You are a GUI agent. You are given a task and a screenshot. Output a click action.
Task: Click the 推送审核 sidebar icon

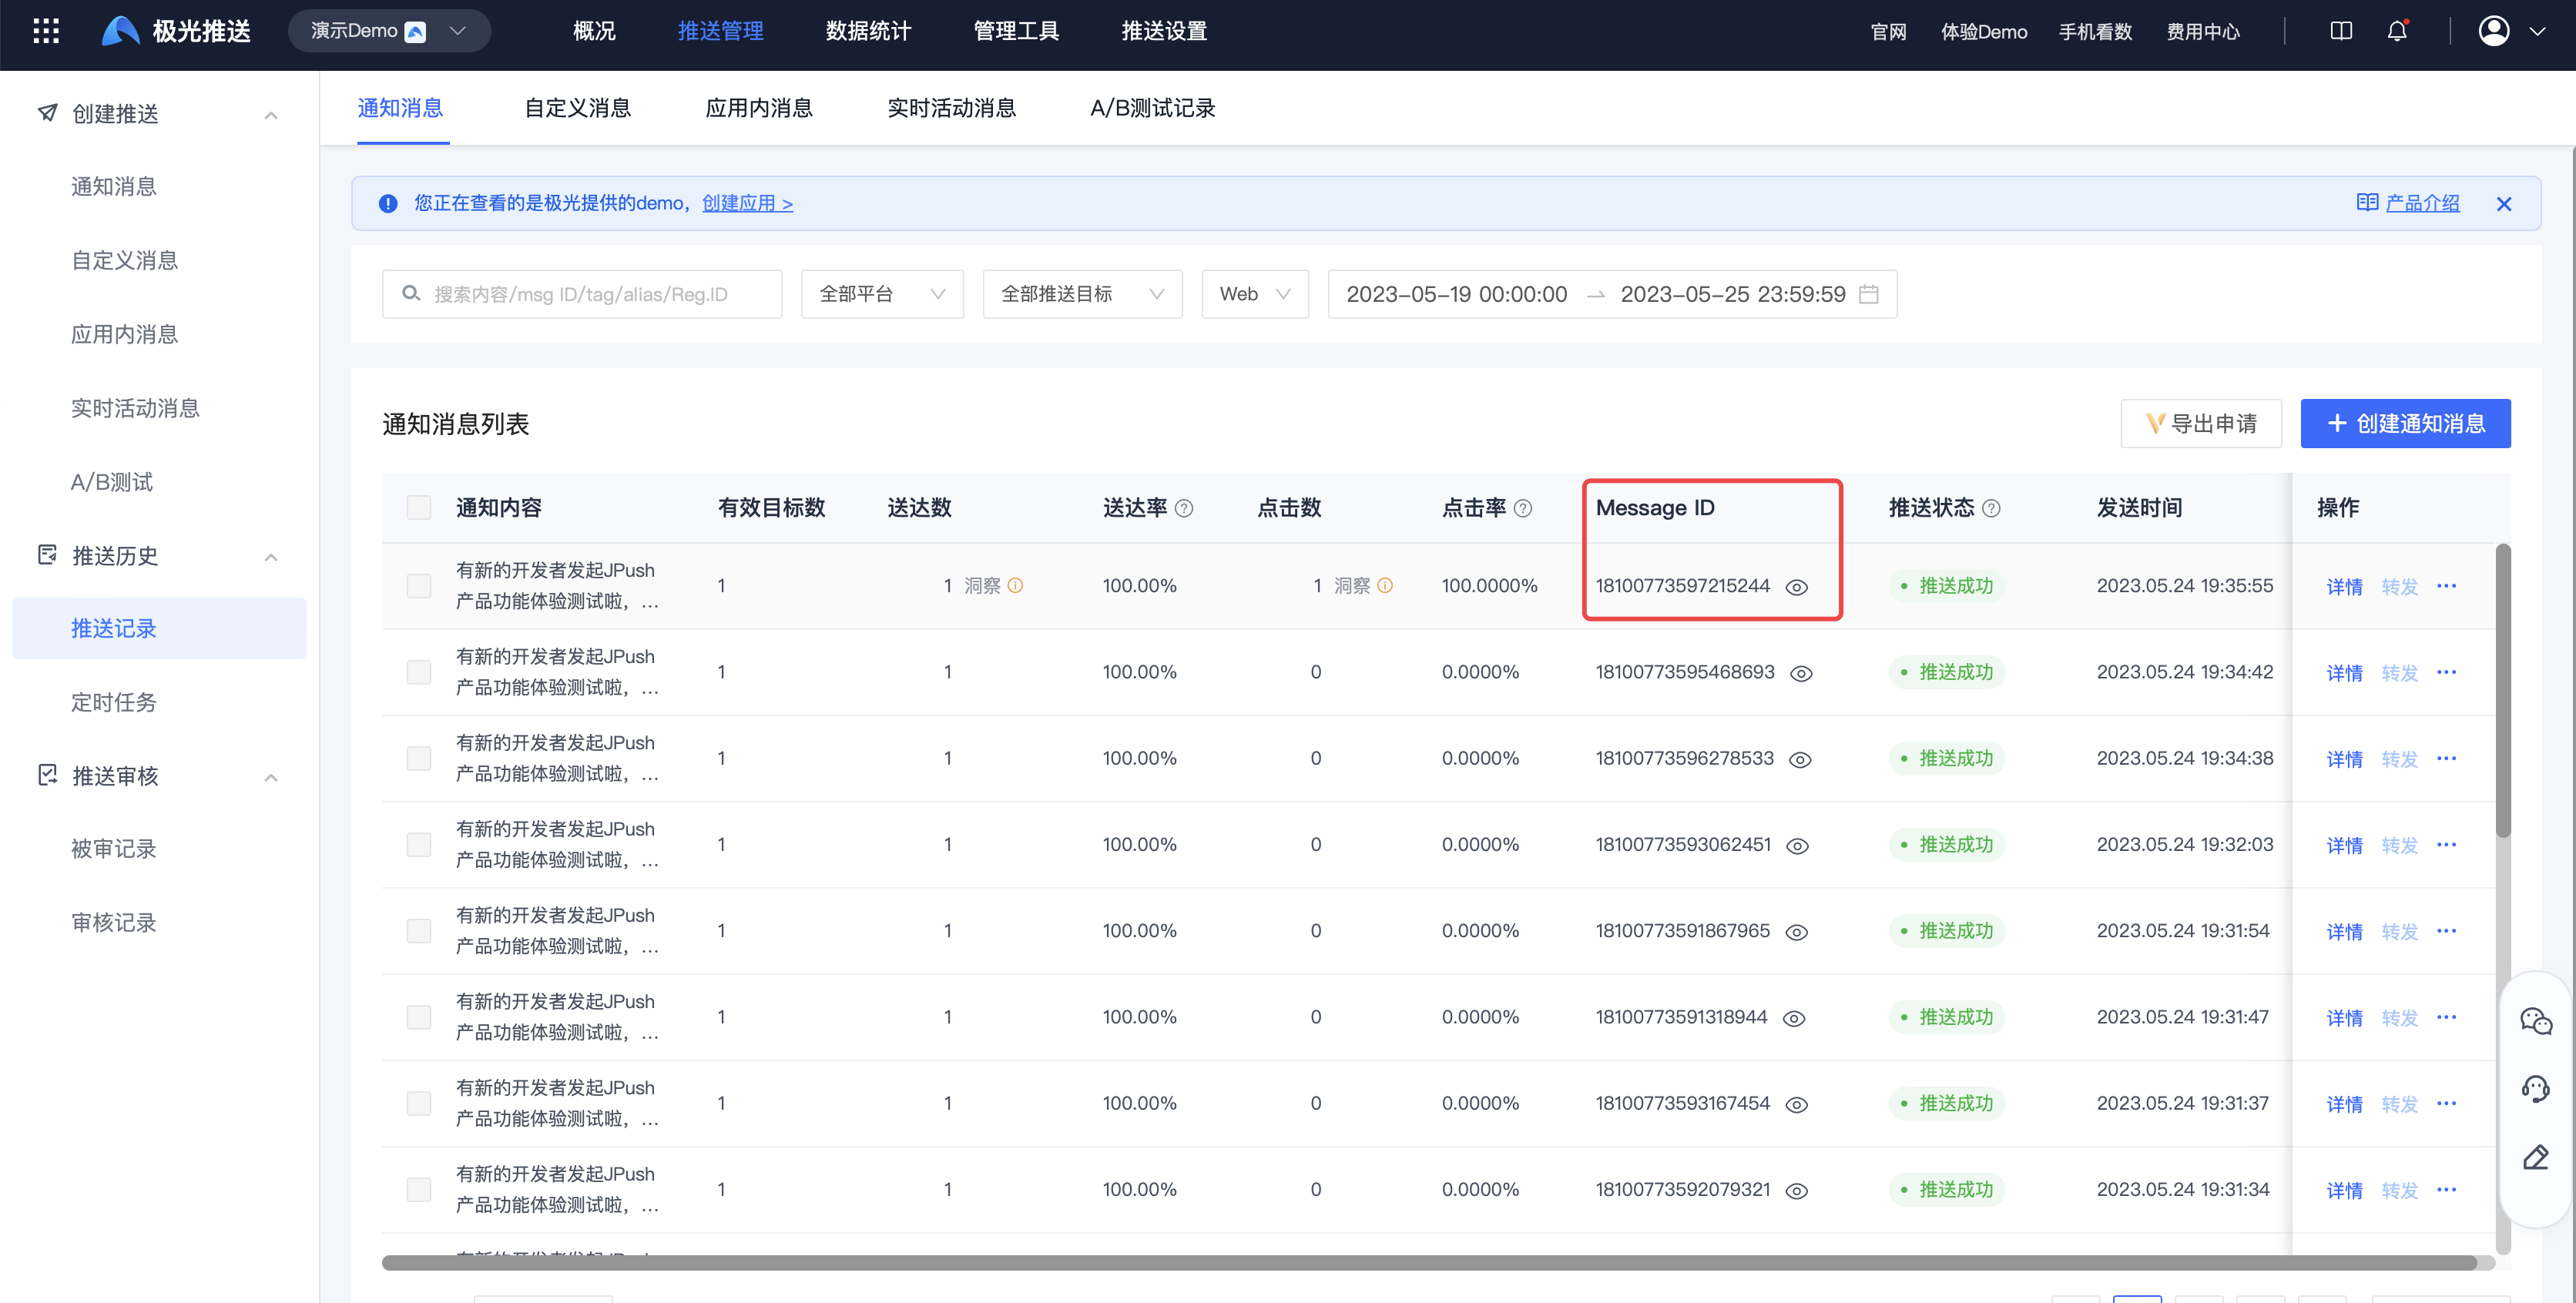coord(47,775)
